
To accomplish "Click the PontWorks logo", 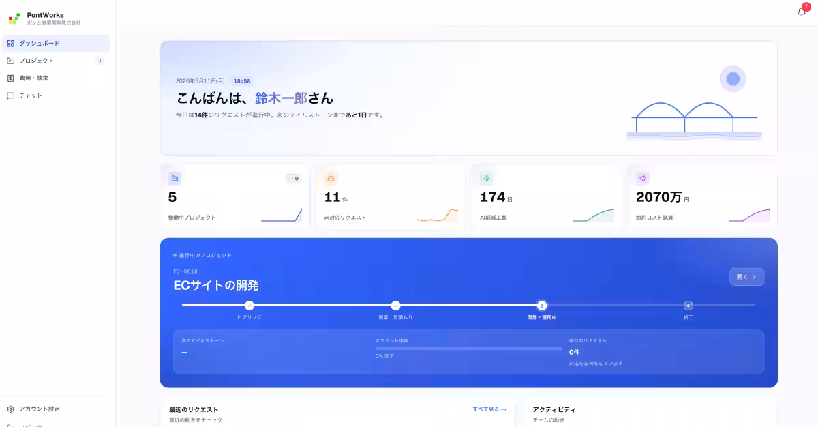I will click(x=14, y=18).
